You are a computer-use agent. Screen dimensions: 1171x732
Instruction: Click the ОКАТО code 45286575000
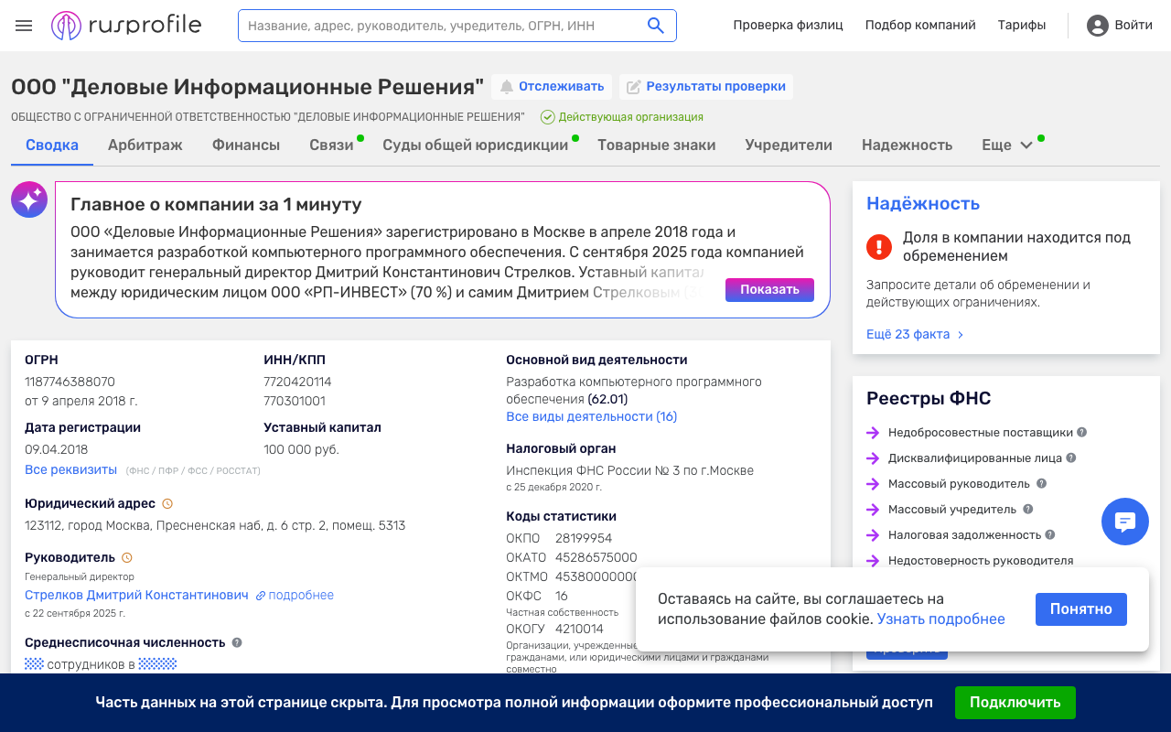click(596, 557)
